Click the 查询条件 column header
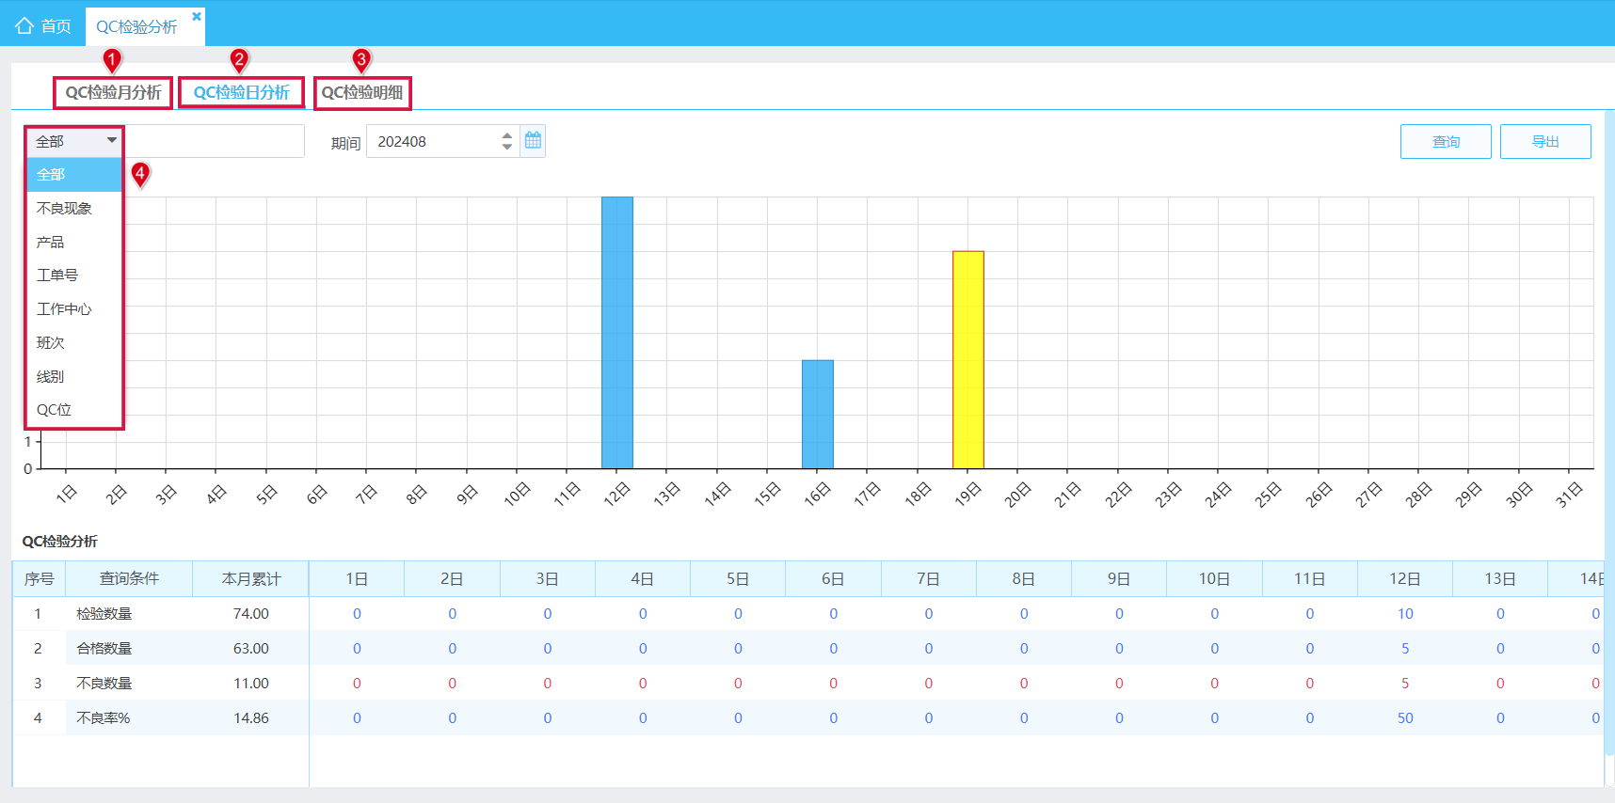1615x803 pixels. [x=129, y=579]
